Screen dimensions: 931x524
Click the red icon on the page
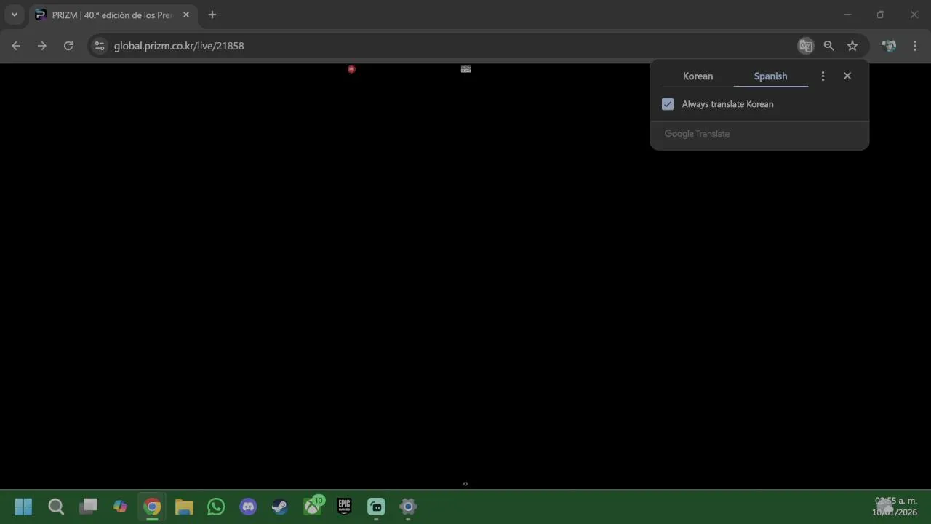coord(351,69)
